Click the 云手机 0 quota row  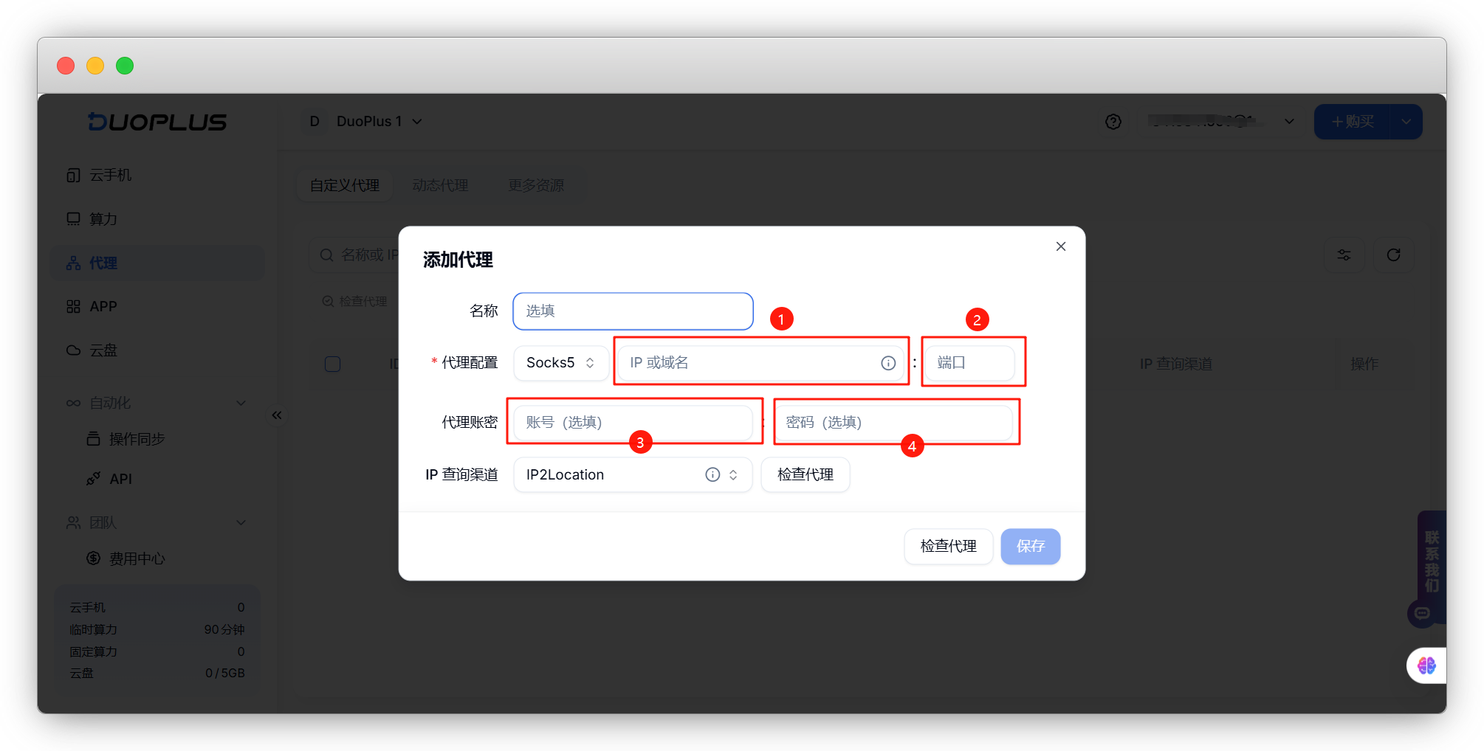157,607
